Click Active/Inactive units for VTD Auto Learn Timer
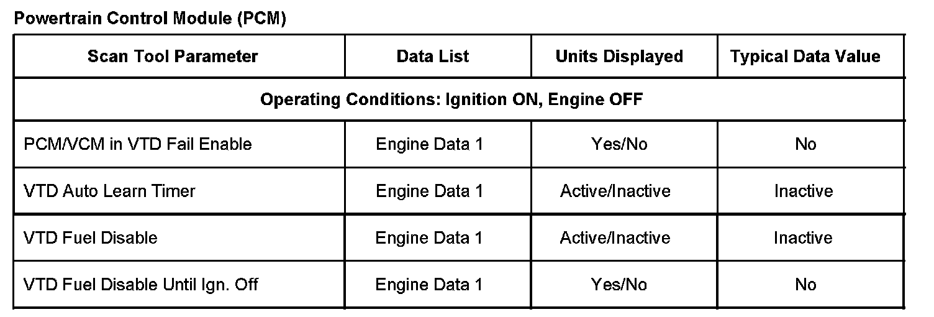Screen dimensions: 934x317 [615, 191]
